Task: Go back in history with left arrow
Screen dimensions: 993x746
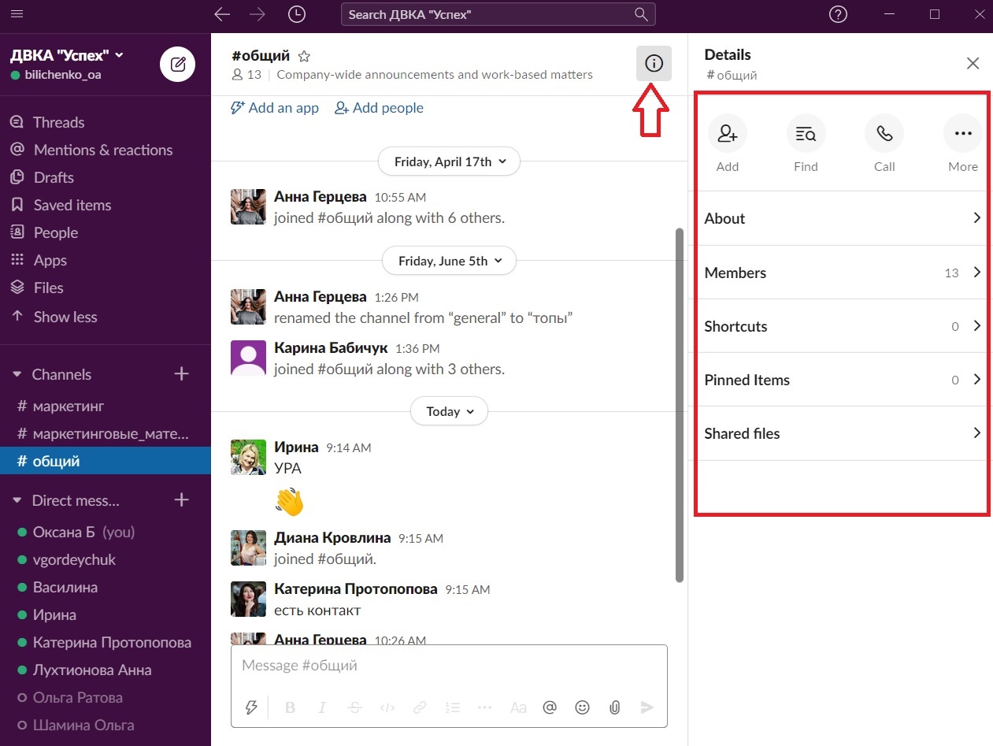Action: tap(222, 14)
